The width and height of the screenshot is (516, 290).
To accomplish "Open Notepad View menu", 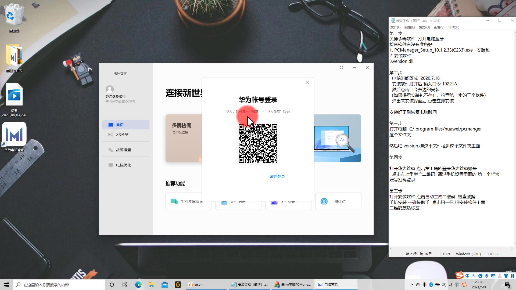I will pyautogui.click(x=439, y=27).
